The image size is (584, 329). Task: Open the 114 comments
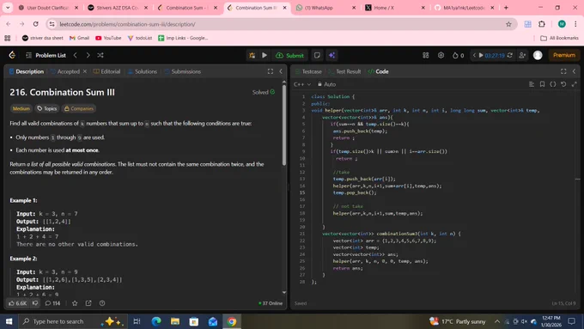pyautogui.click(x=52, y=303)
